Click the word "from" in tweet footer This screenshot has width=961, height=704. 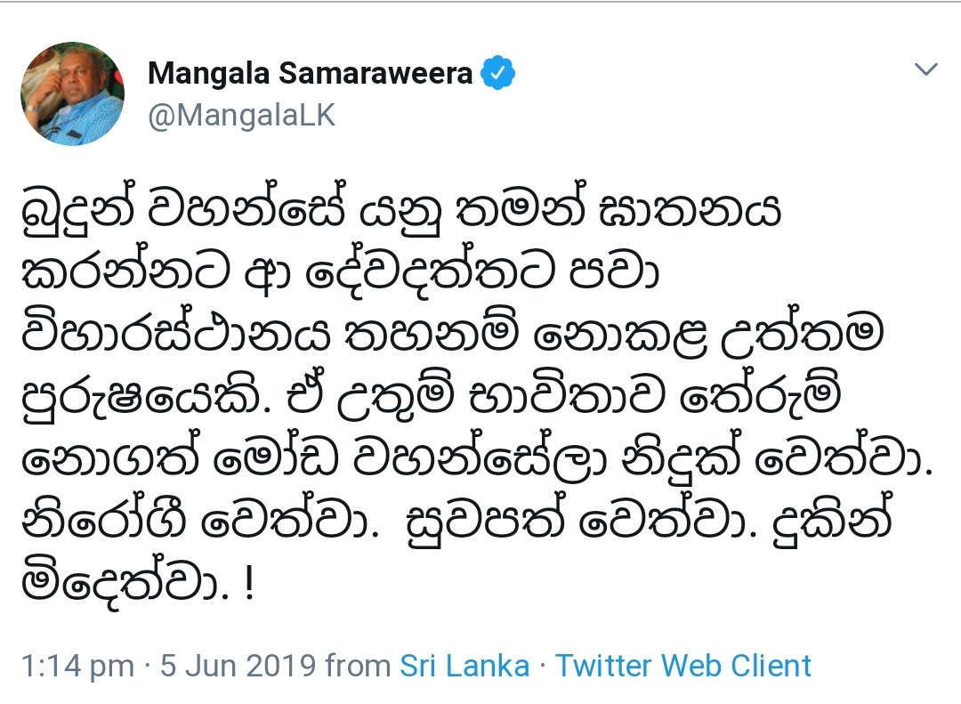tap(358, 666)
